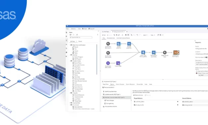Open the Column Structure tab
The height and width of the screenshot is (125, 208).
[x=120, y=84]
